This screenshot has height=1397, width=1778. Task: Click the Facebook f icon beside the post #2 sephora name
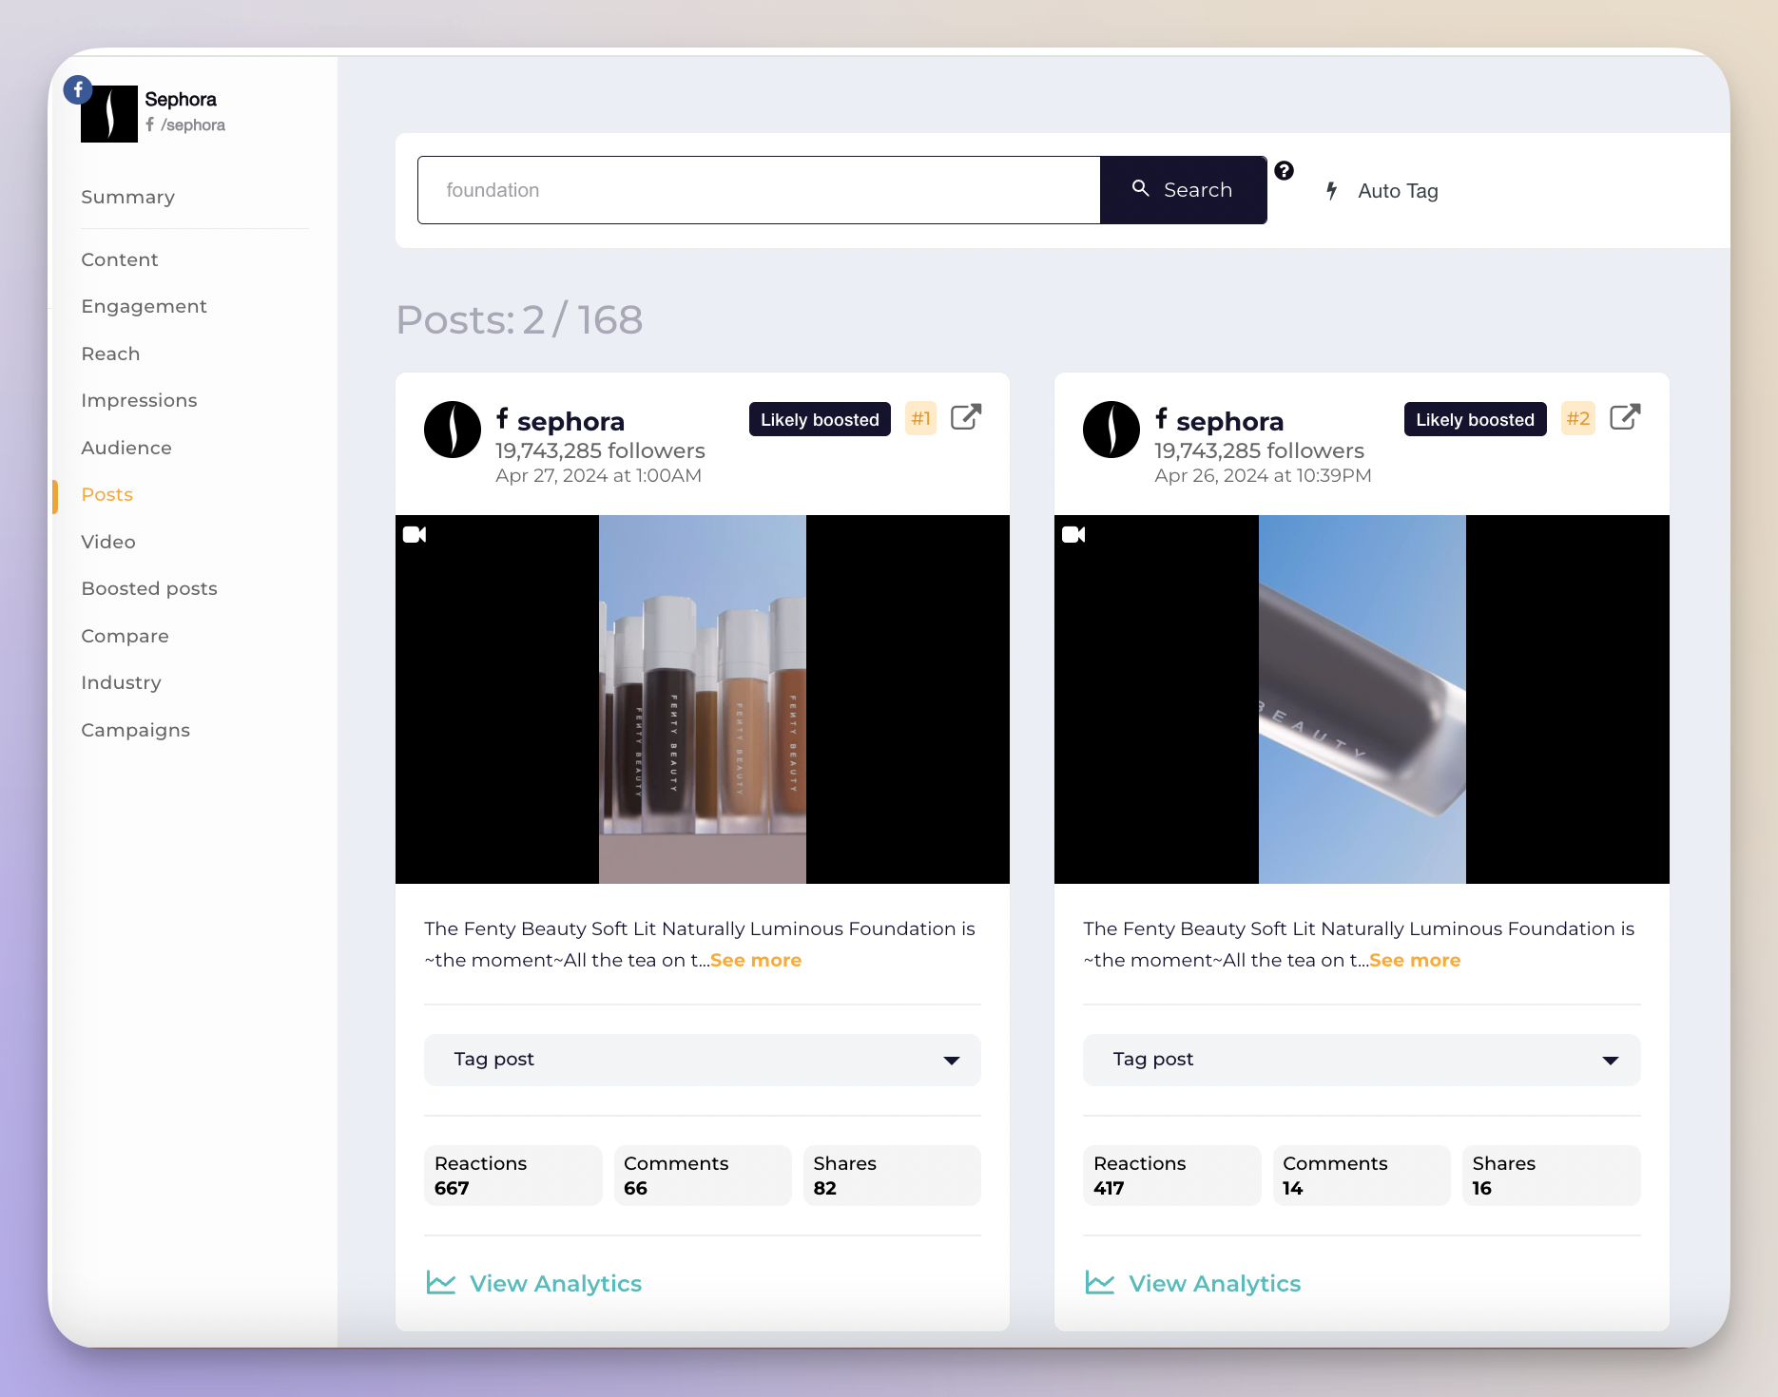point(1161,418)
